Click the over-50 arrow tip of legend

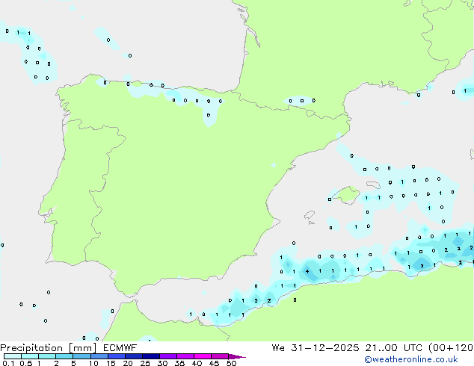pos(237,356)
